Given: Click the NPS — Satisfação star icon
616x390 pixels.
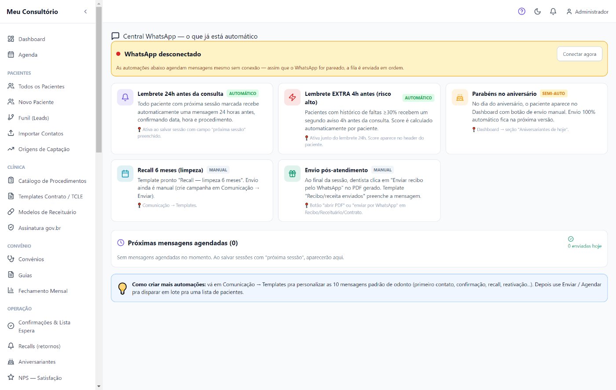Looking at the screenshot, I should pyautogui.click(x=11, y=377).
